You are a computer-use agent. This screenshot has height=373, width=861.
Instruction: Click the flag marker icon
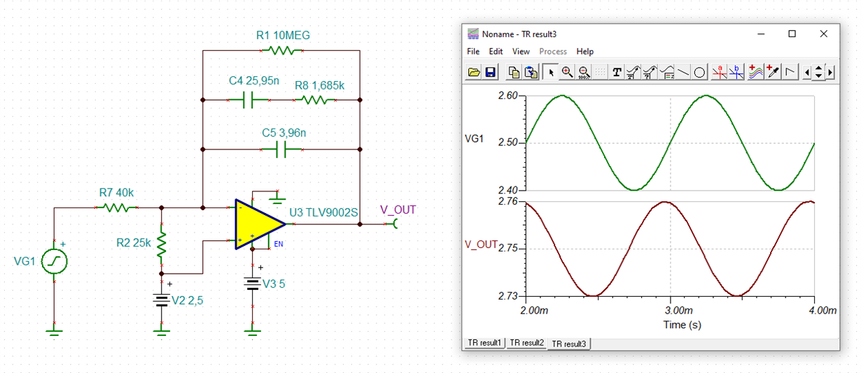pyautogui.click(x=790, y=72)
